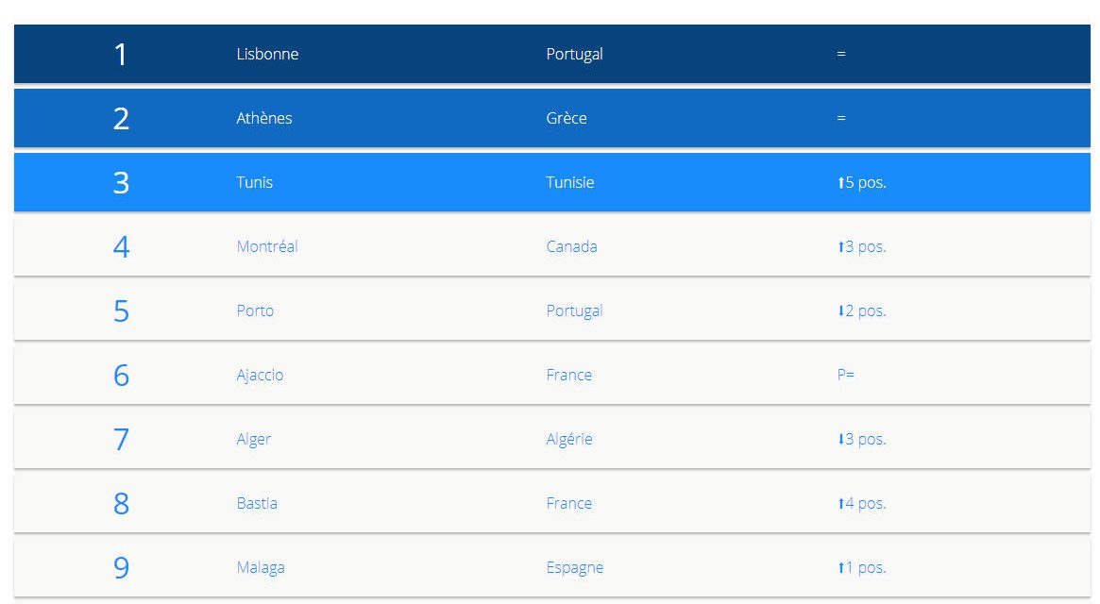Click the up arrow in the Bastia row
1100x604 pixels.
tap(840, 504)
